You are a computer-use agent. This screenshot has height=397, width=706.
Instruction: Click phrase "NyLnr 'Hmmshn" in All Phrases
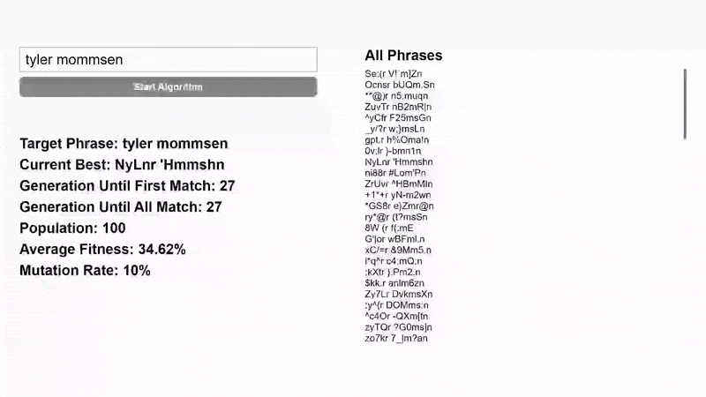pyautogui.click(x=399, y=162)
